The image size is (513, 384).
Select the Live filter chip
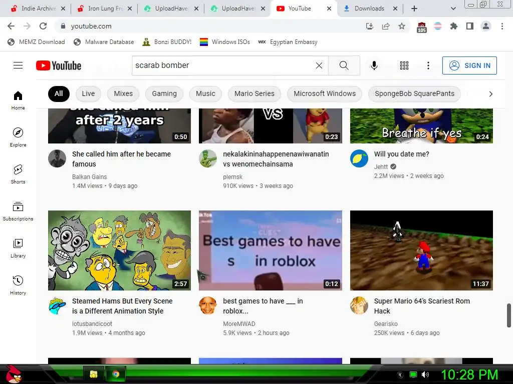coord(88,93)
